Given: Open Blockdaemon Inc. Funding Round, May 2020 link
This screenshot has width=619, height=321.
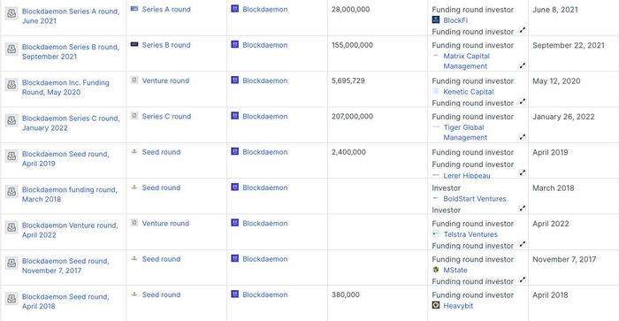Looking at the screenshot, I should click(x=65, y=88).
